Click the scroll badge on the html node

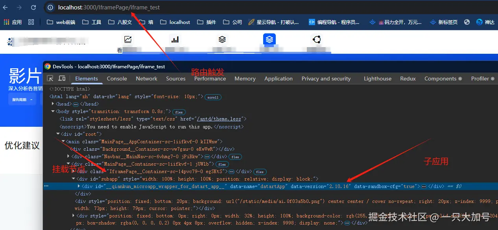click(x=213, y=97)
